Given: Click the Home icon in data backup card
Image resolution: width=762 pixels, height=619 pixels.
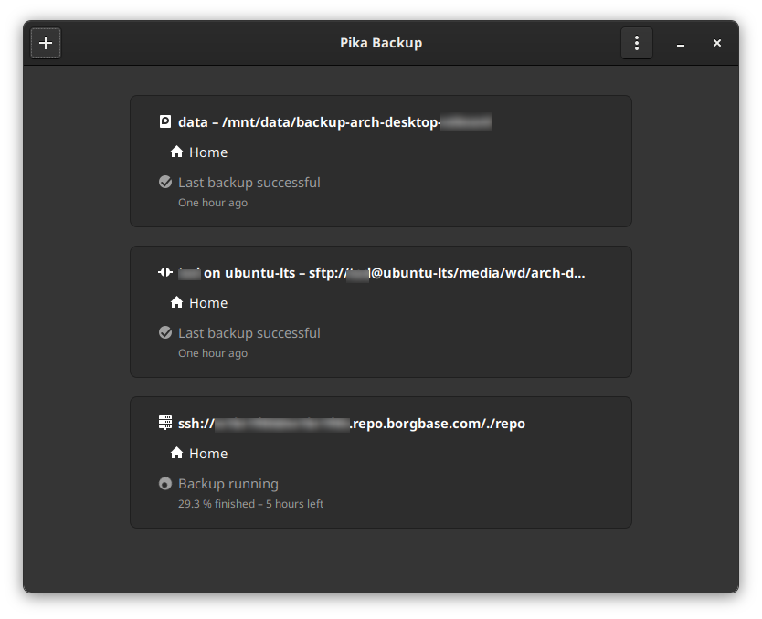Looking at the screenshot, I should pos(177,152).
